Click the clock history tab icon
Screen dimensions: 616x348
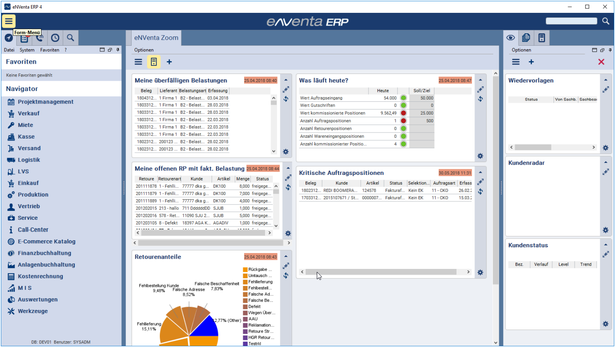(x=55, y=38)
